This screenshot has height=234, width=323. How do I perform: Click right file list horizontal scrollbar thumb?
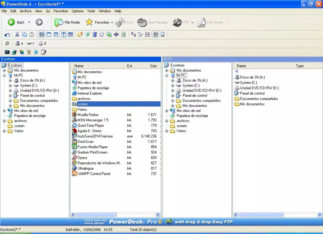[x=261, y=215]
